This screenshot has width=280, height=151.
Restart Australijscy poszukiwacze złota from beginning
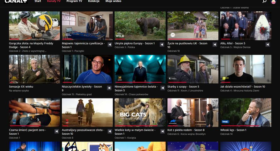[110, 131]
